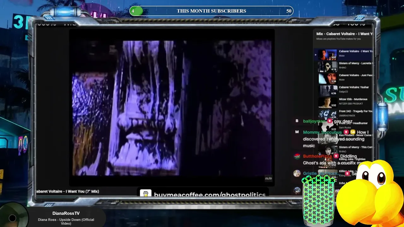This screenshot has width=404, height=227.
Task: Click the 'Galgo23' channel name
Action: pyautogui.click(x=343, y=92)
